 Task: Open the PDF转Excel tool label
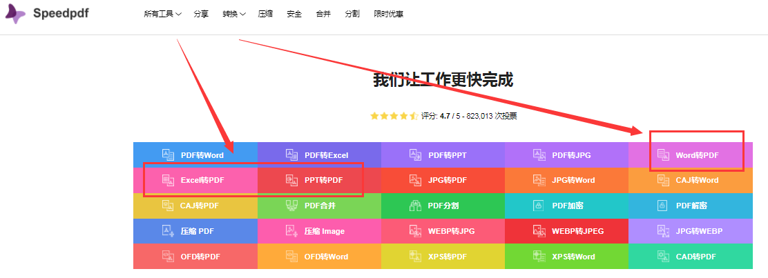click(x=326, y=155)
